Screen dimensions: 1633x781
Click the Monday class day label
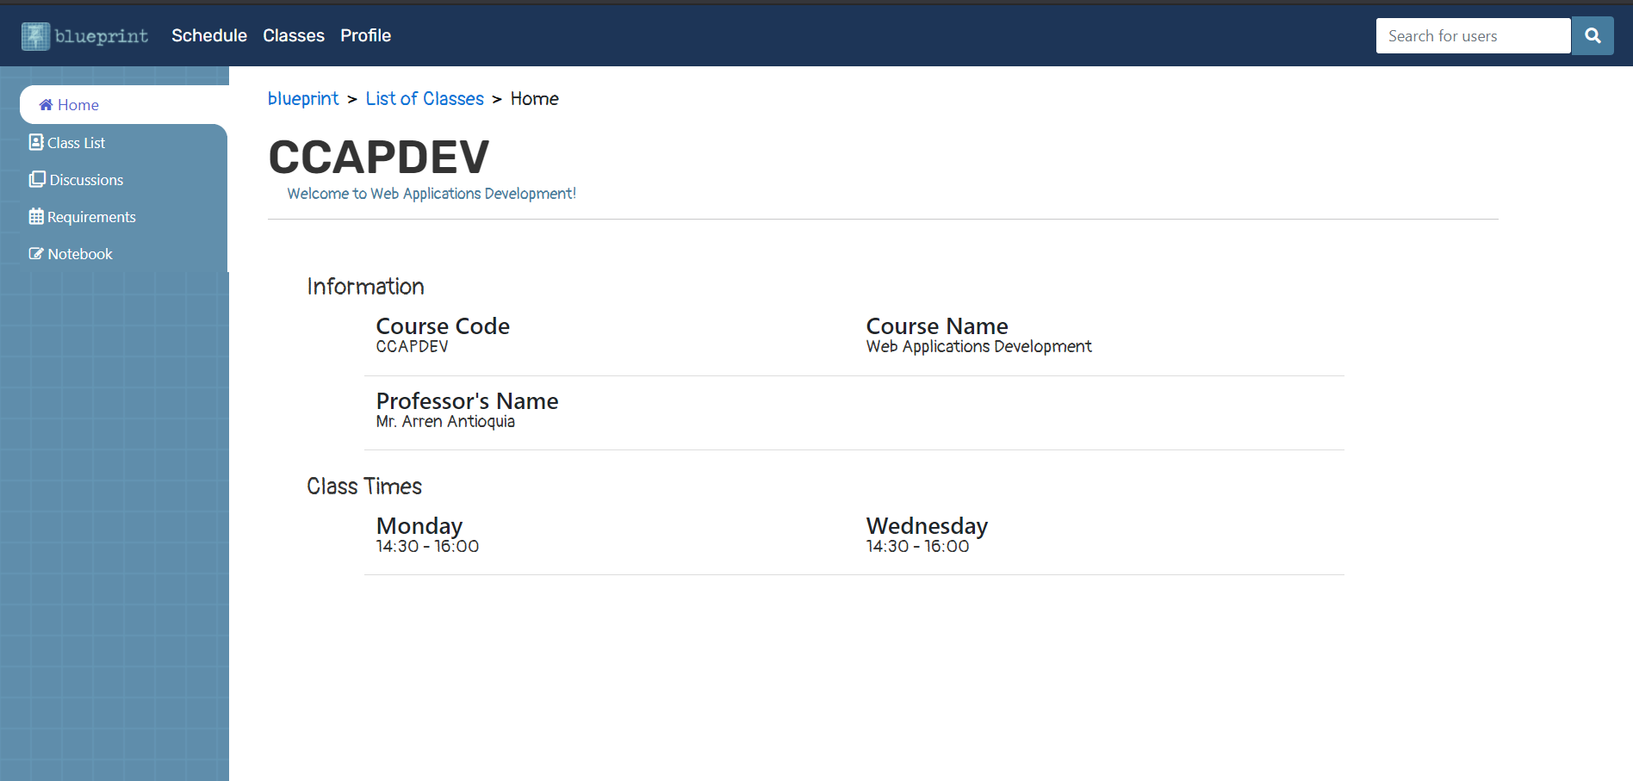[x=419, y=526]
